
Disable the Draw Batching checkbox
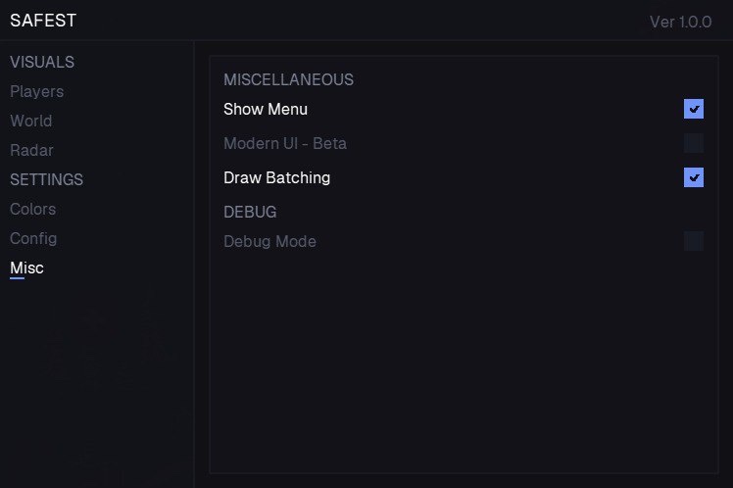694,177
